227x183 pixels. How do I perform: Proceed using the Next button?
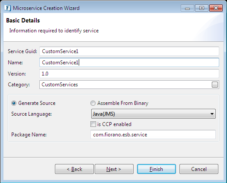point(114,169)
